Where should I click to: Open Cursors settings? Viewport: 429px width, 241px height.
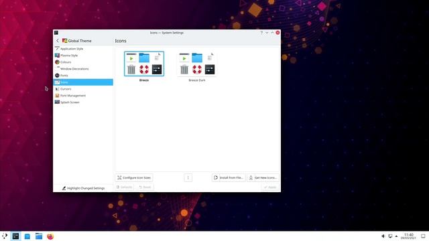tap(83, 89)
